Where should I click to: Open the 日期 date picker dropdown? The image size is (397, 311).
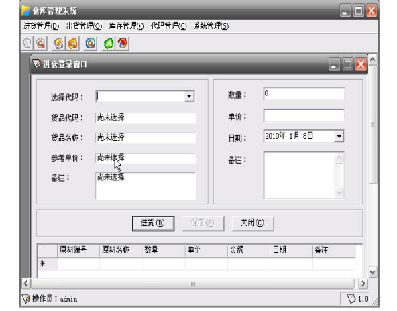click(x=339, y=137)
